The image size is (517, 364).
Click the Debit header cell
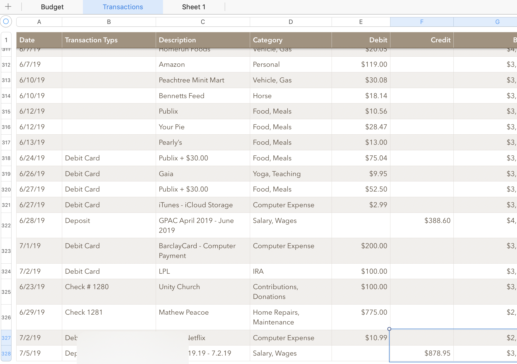[x=361, y=40]
